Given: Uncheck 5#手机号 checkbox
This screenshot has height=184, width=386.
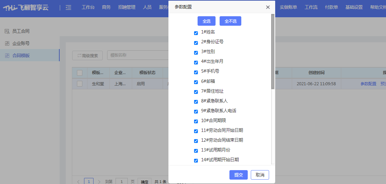Looking at the screenshot, I should pos(196,72).
